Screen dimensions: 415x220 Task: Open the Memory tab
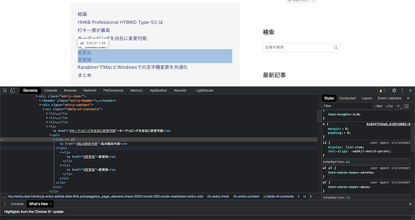pyautogui.click(x=136, y=90)
